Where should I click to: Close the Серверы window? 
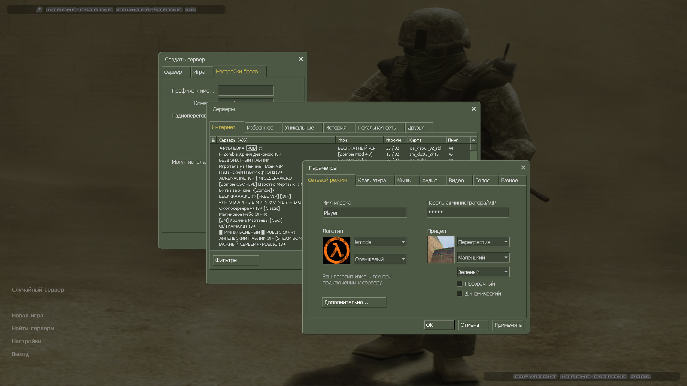474,109
